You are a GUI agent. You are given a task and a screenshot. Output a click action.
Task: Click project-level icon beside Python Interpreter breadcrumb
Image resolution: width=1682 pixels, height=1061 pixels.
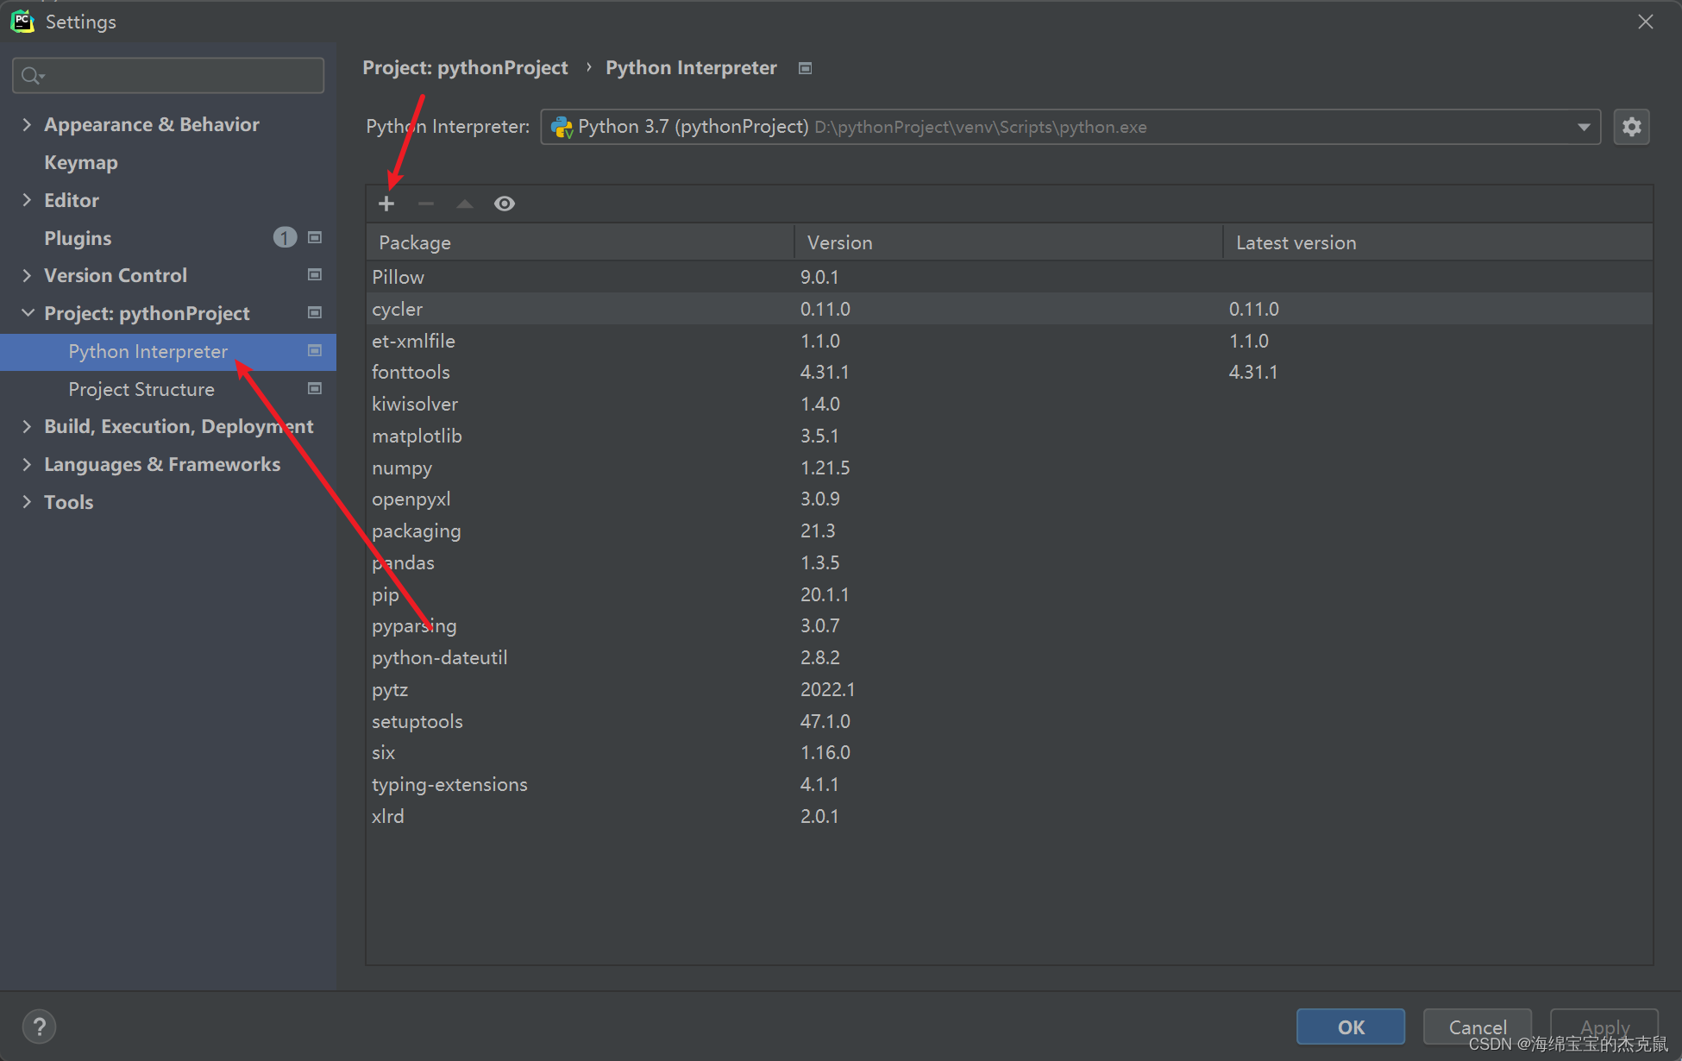pos(805,68)
